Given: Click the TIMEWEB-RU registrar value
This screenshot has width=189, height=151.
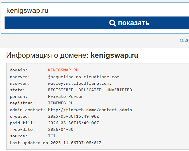Looking at the screenshot, I should pos(61,103).
